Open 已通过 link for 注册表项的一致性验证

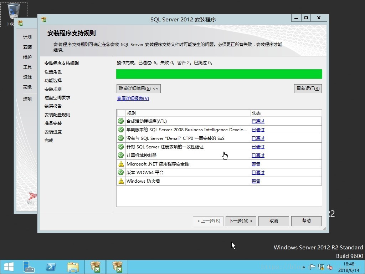pos(258,147)
